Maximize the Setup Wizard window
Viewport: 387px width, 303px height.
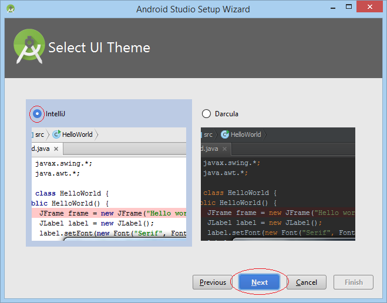(x=349, y=7)
